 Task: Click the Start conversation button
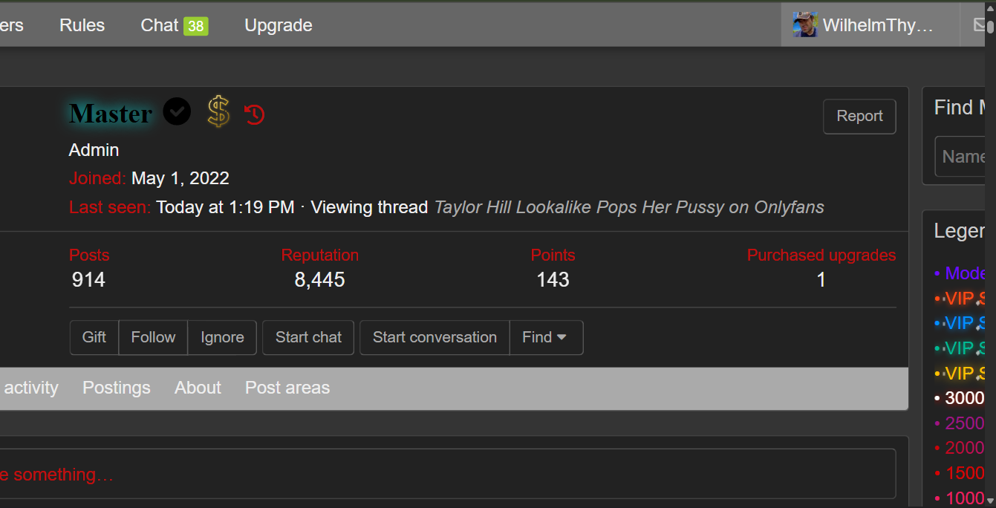pos(434,337)
